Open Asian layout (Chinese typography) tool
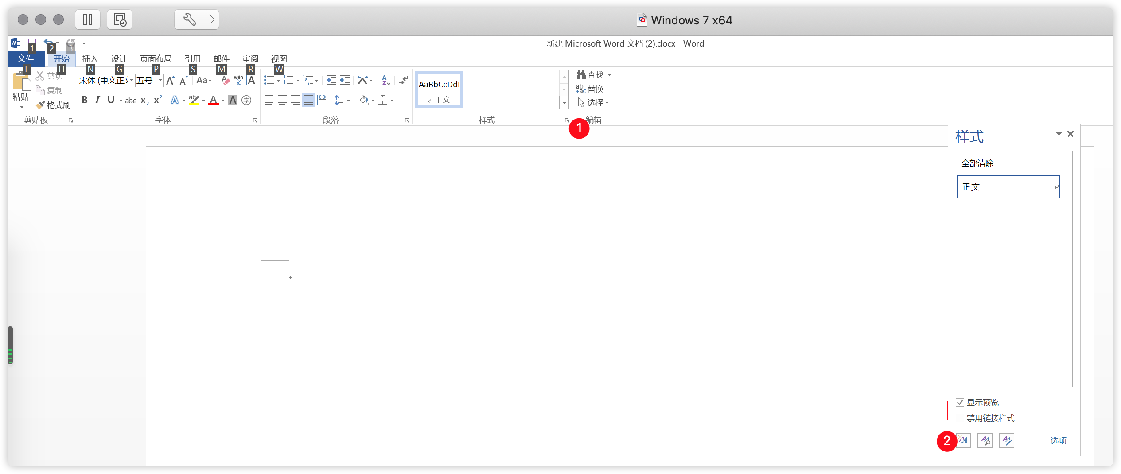The height and width of the screenshot is (474, 1121). click(x=363, y=80)
